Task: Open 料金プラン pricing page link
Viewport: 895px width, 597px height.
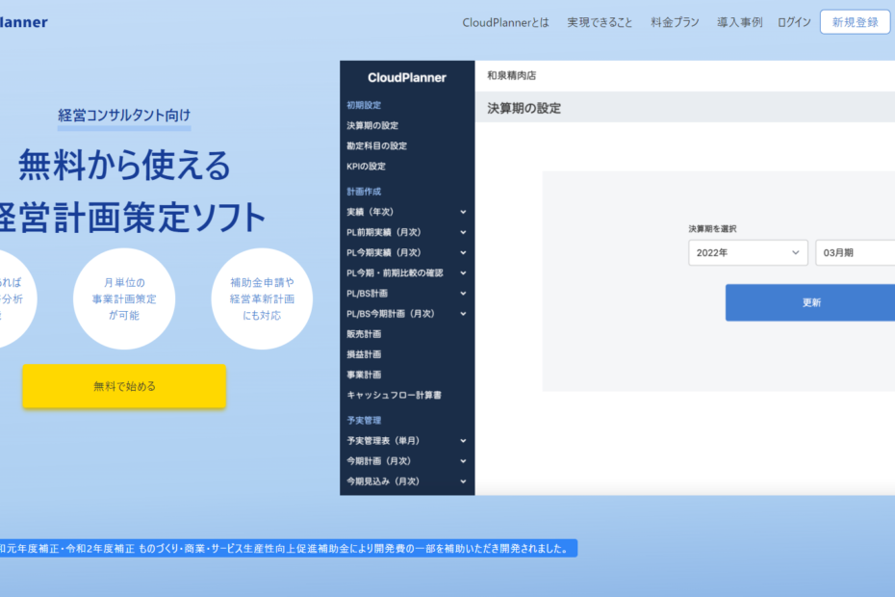Action: tap(675, 22)
